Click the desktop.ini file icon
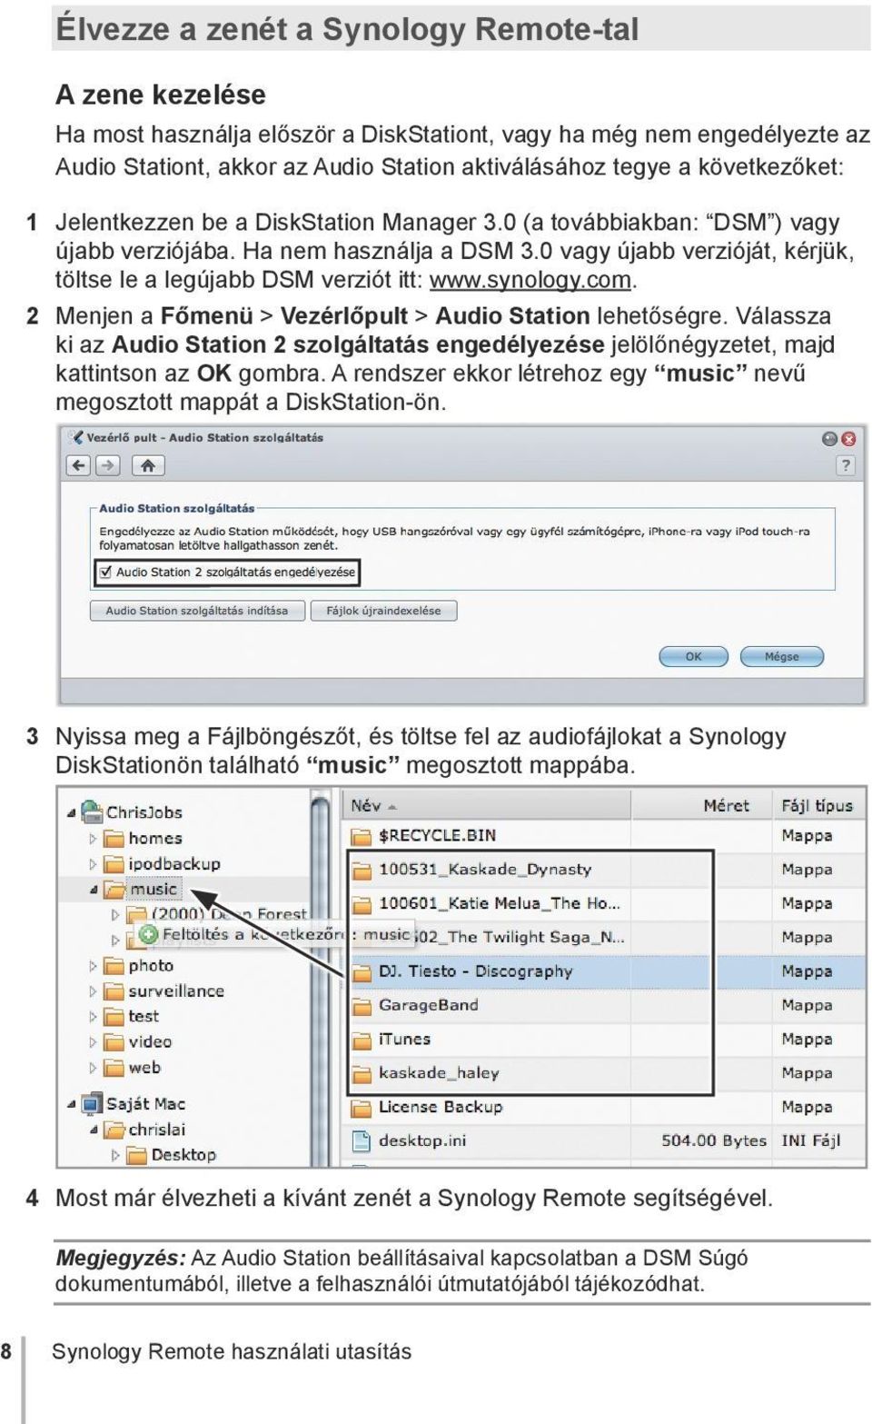Image resolution: width=872 pixels, height=1424 pixels. coord(362,1140)
